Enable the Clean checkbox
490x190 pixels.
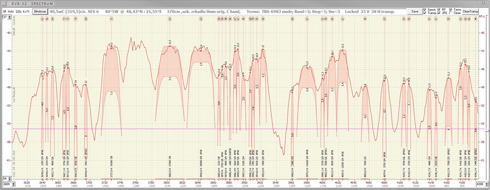coord(451,13)
